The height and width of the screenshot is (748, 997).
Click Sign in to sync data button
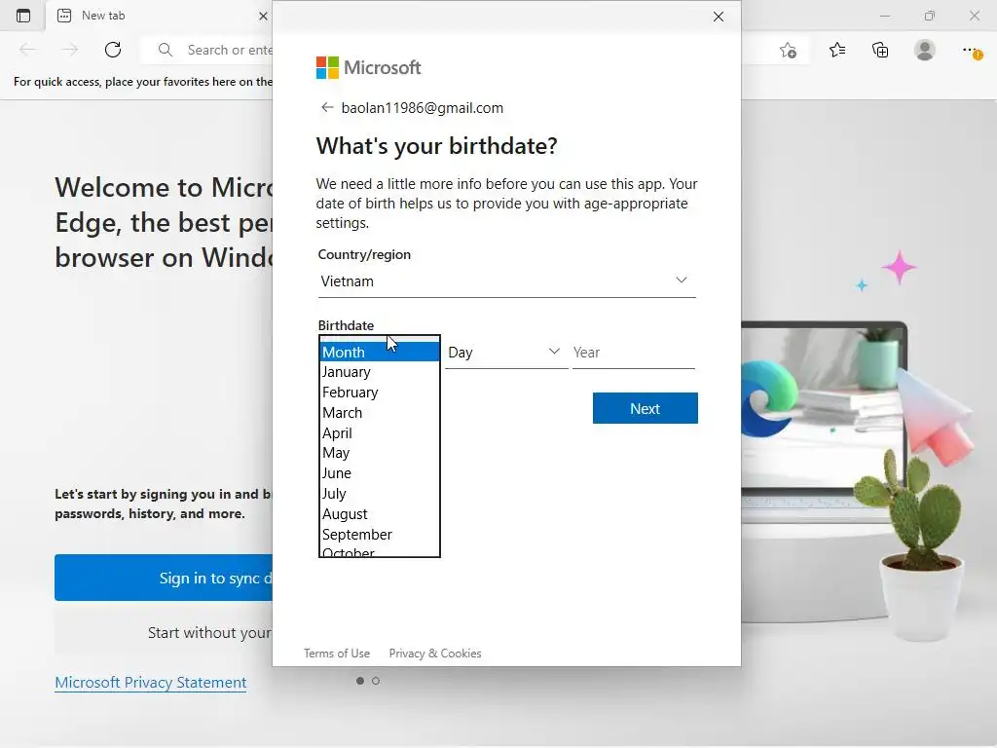click(x=164, y=578)
